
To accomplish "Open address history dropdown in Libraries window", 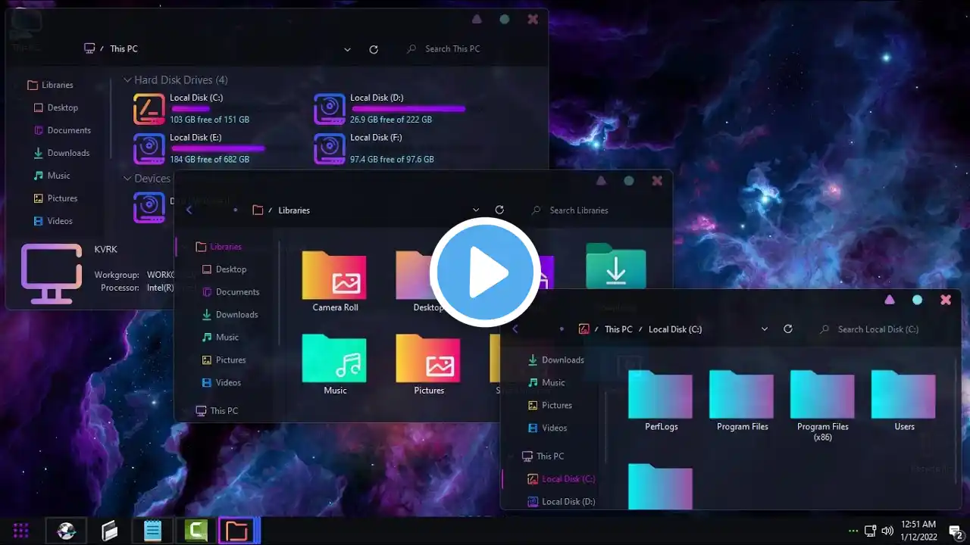I will [476, 210].
